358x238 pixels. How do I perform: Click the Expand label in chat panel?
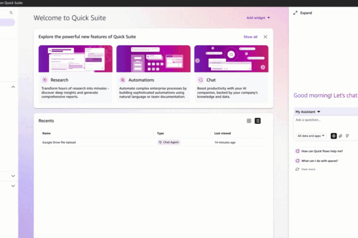(x=306, y=13)
